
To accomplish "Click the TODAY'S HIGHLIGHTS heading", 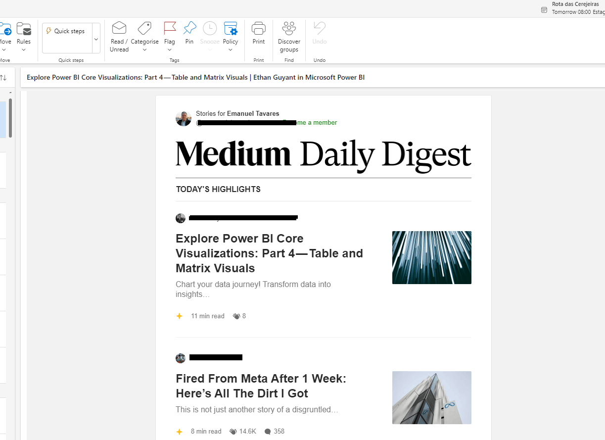I will (x=218, y=189).
